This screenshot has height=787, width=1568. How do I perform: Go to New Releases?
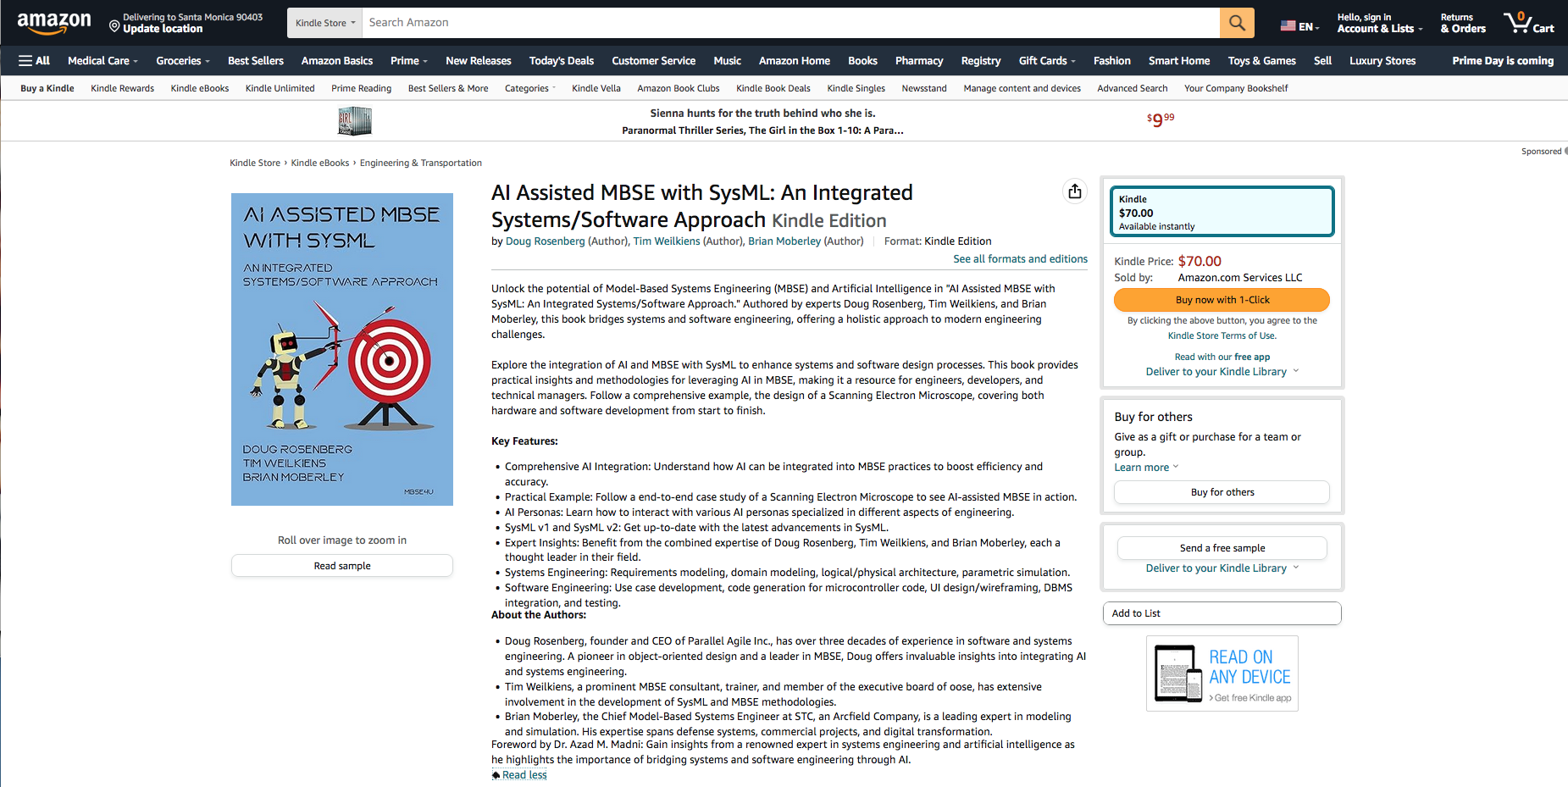[x=479, y=61]
